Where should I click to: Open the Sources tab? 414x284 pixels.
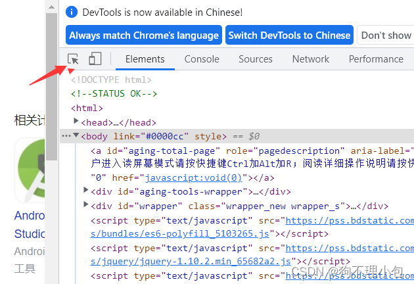(x=256, y=59)
